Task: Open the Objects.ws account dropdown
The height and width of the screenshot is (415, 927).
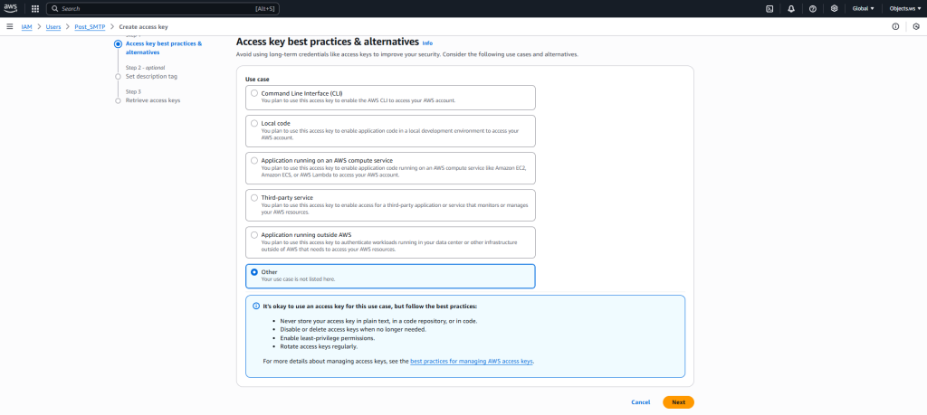Action: (x=903, y=8)
